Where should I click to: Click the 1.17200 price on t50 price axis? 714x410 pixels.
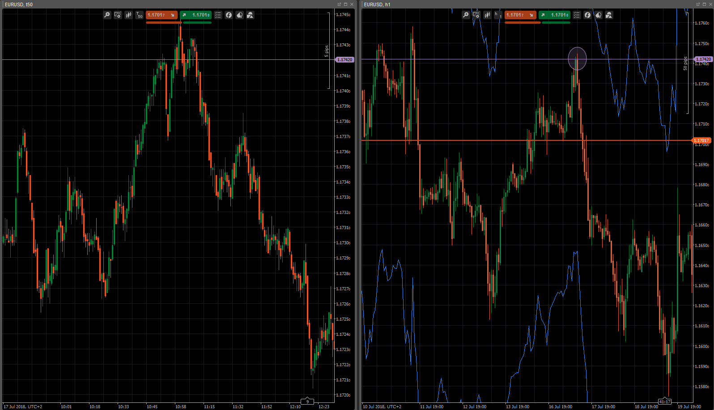click(343, 395)
